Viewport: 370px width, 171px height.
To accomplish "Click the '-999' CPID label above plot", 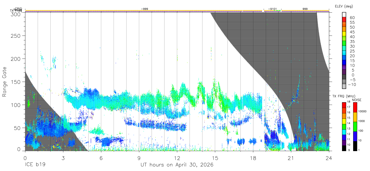I will pos(144,9).
